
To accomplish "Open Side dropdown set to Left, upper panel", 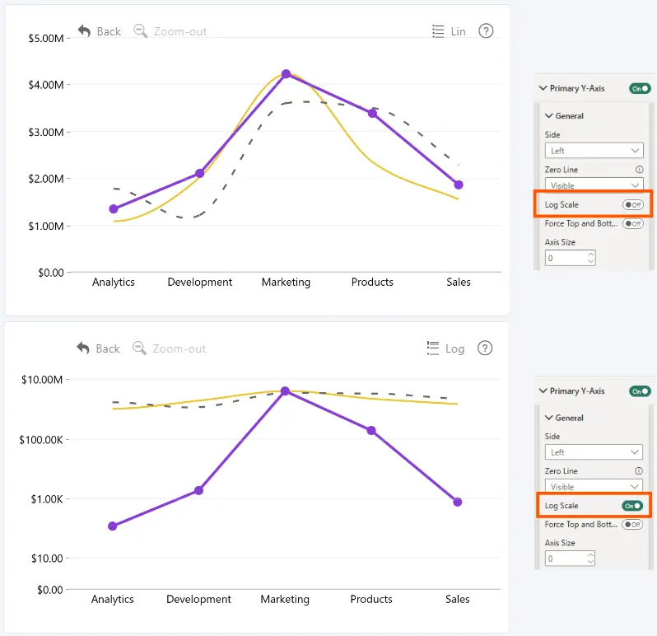I will 594,151.
